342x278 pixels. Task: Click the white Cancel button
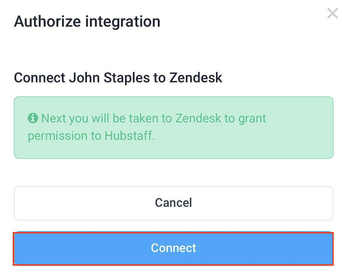click(x=174, y=203)
